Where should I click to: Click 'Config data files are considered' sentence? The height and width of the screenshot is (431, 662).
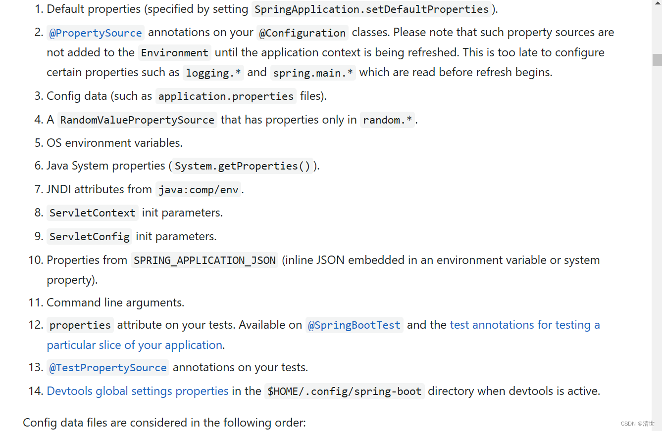164,423
